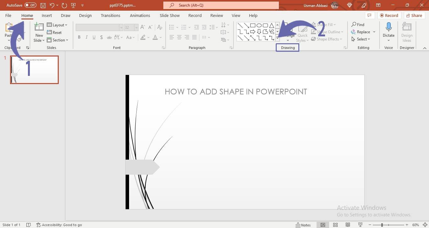Switch to the Insert tab

tap(47, 15)
